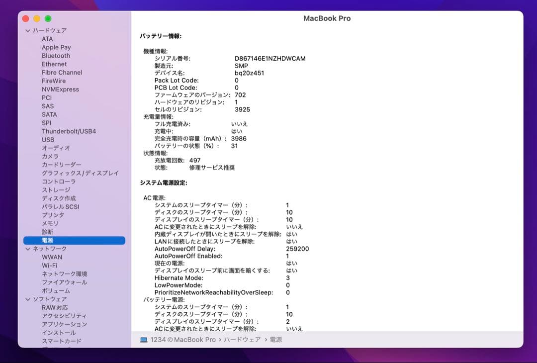The height and width of the screenshot is (363, 537).
Task: Select NVMExpress in the hardware list
Action: pyautogui.click(x=60, y=89)
